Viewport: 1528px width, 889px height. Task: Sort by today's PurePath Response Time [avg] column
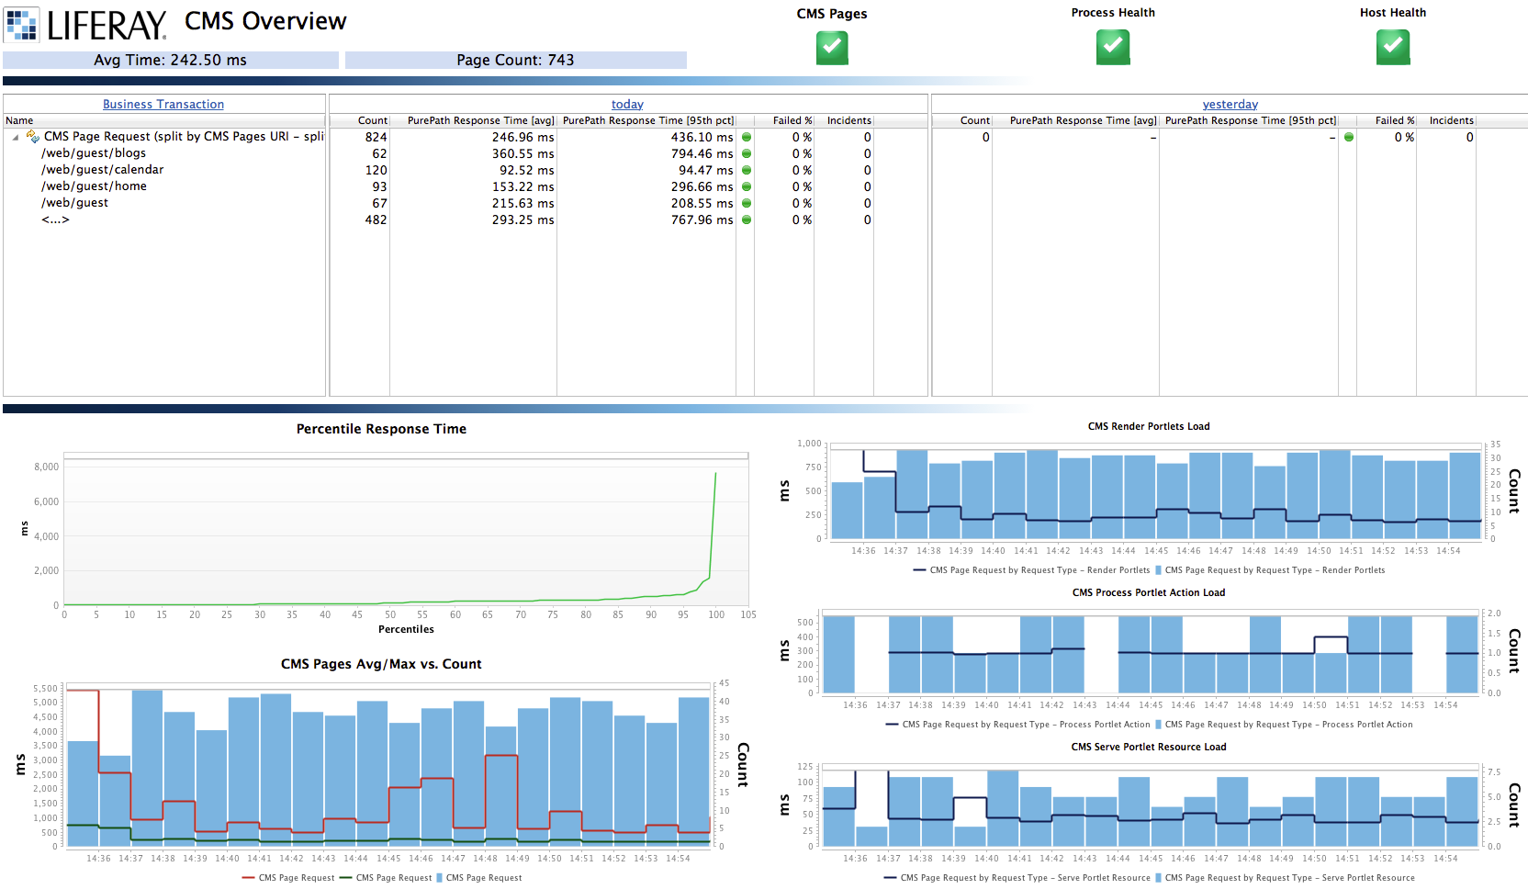click(x=480, y=120)
